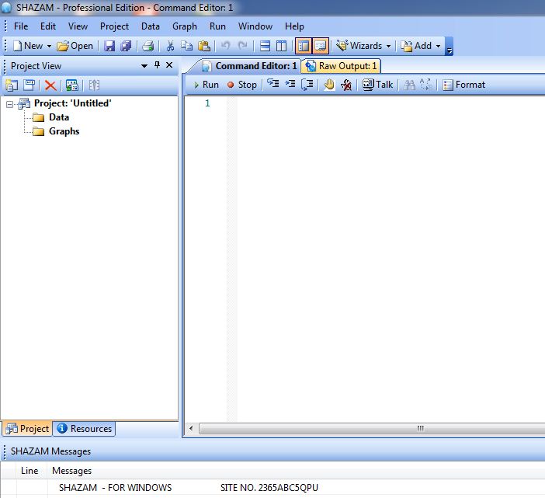
Task: Open Project View panel dropdown arrow
Action: point(144,65)
